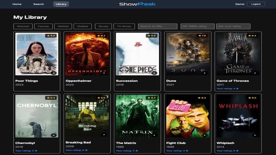Image resolution: width=276 pixels, height=155 pixels.
Task: Open the Succession card's One Piece poster
Action: point(138,54)
